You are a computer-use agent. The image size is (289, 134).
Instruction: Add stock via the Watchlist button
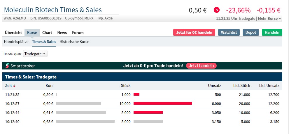pos(229,32)
